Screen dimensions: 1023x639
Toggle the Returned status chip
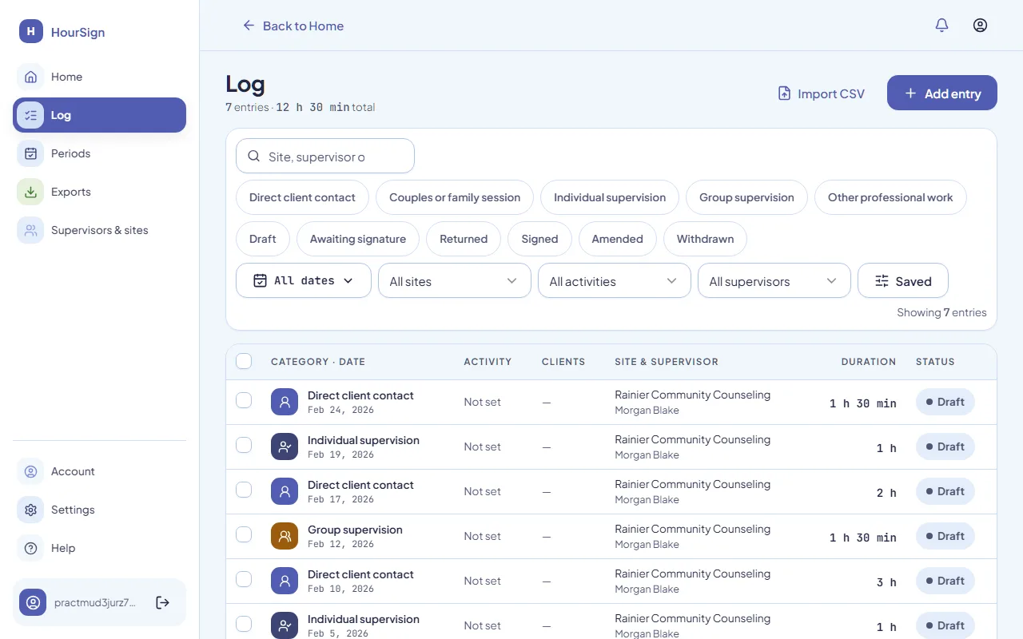point(464,239)
